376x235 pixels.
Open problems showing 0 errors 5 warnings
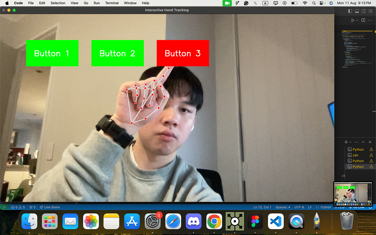pos(18,207)
